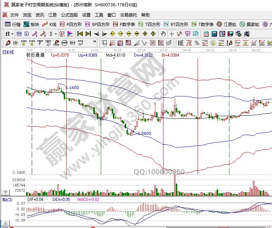The width and height of the screenshot is (272, 228).
Task: Open the 江恩轮 Gann wheel tool
Action: coord(227,24)
